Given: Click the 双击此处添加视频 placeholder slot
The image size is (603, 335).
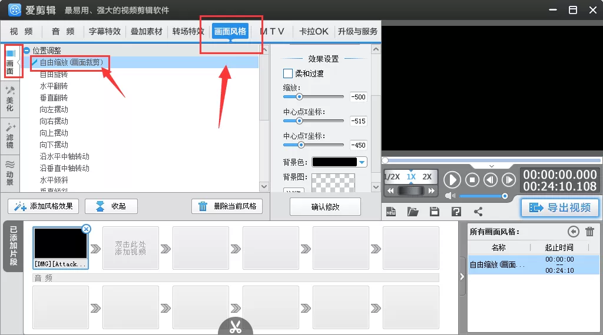Looking at the screenshot, I should pyautogui.click(x=130, y=248).
